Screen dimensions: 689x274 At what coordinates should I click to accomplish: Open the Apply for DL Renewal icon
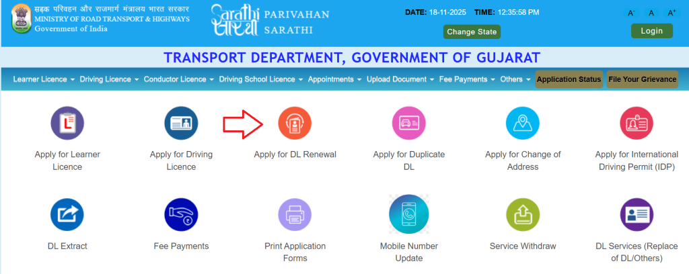click(x=295, y=123)
